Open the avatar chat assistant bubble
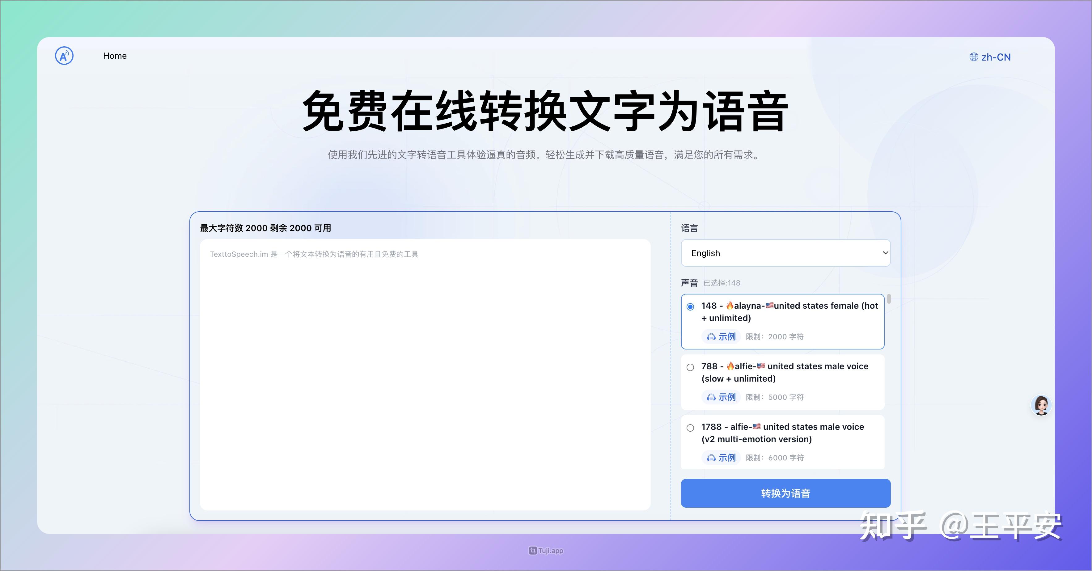Viewport: 1092px width, 571px height. [1041, 405]
